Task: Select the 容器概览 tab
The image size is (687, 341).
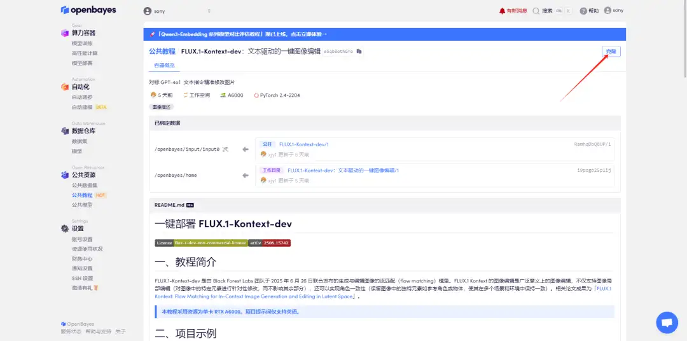Action: 164,66
